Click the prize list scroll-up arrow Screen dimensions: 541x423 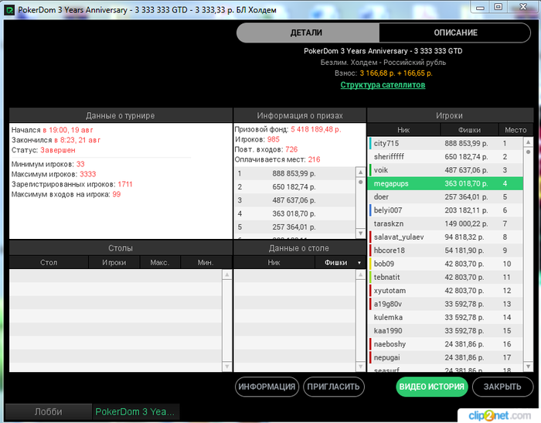click(x=361, y=172)
